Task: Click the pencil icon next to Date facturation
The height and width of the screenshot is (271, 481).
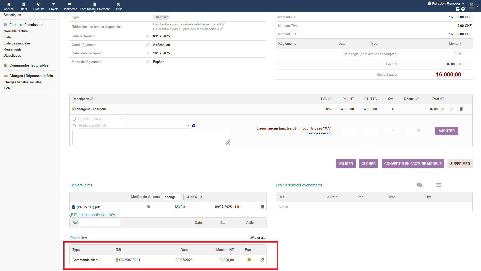Action: click(x=147, y=36)
